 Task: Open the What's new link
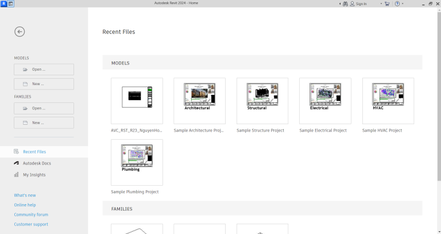(x=25, y=195)
